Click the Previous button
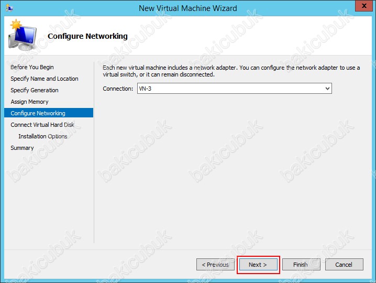 click(x=215, y=265)
